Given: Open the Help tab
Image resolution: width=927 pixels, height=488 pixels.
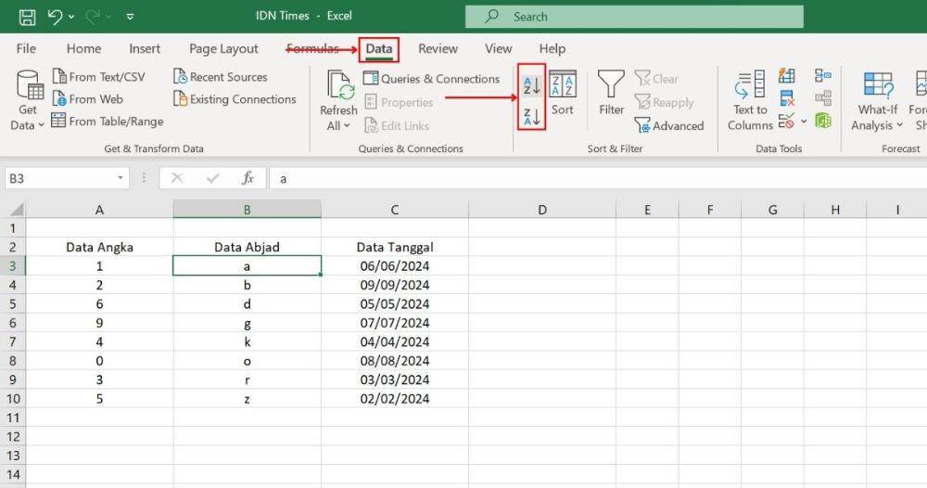Looking at the screenshot, I should click(552, 48).
